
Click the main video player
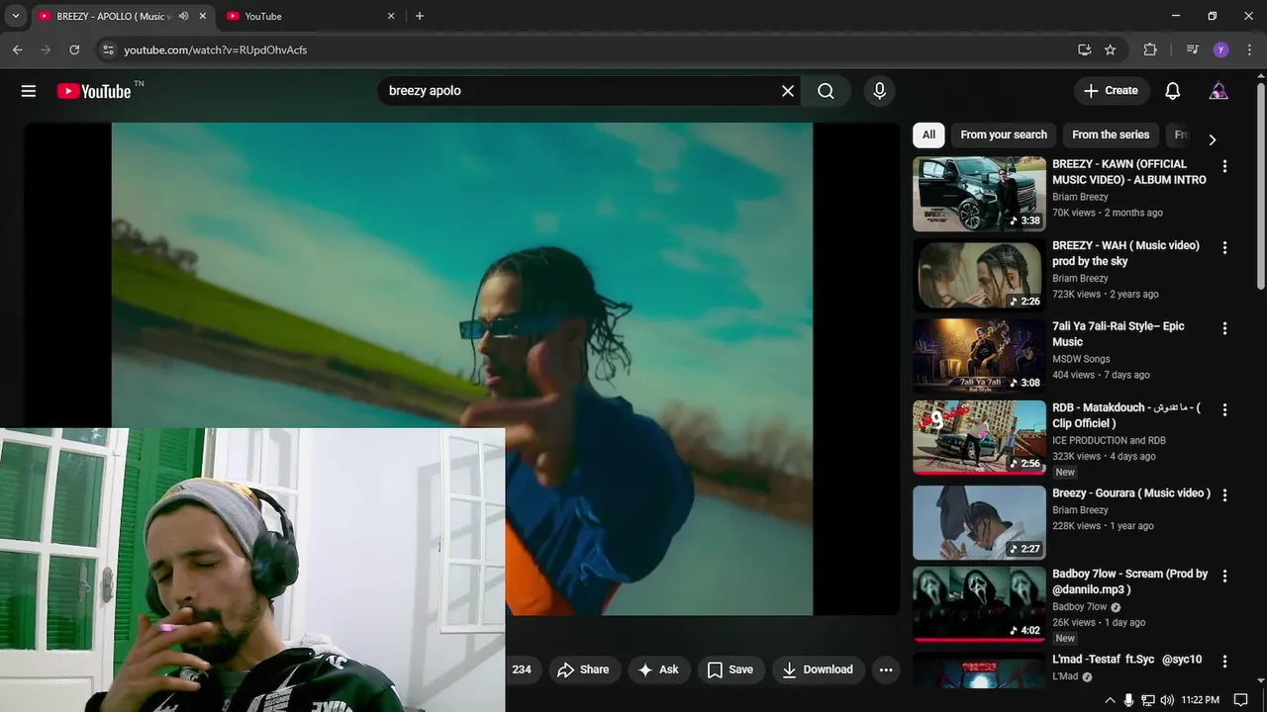coord(462,369)
